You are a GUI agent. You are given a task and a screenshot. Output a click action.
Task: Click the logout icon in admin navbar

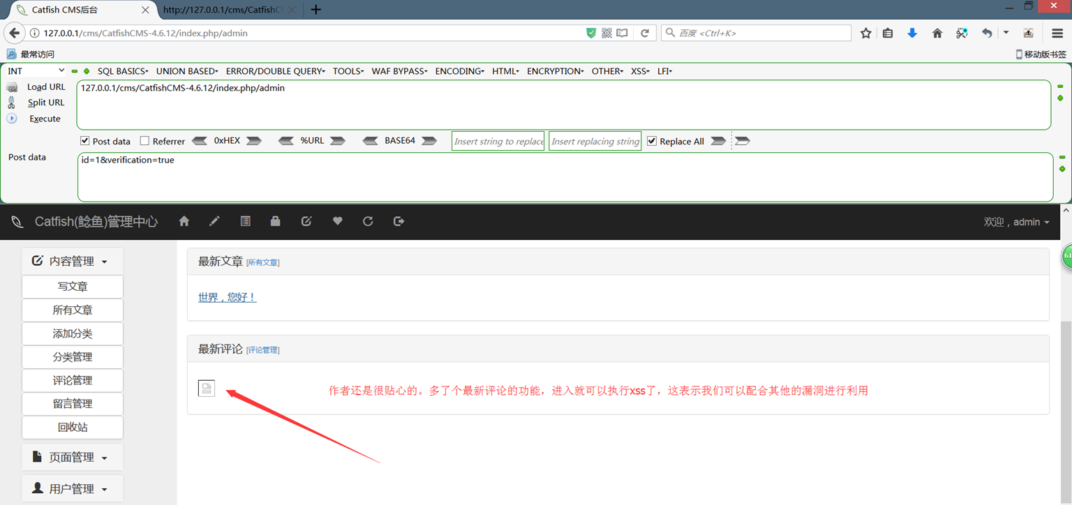(x=399, y=221)
